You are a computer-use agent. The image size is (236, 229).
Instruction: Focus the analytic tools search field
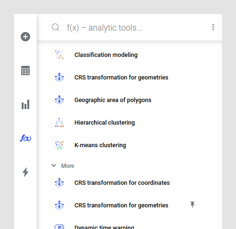coord(105,28)
